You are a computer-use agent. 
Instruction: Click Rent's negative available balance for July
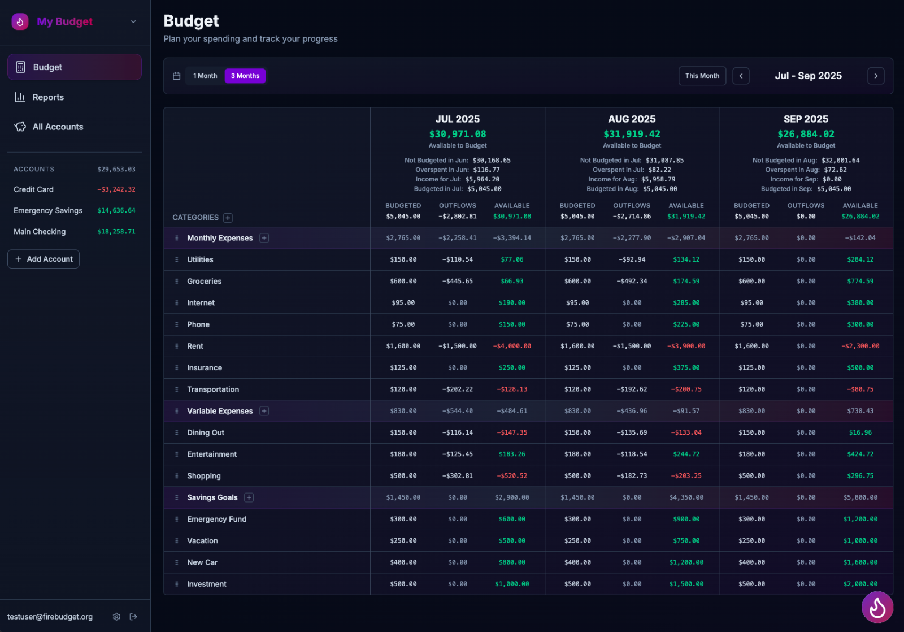512,345
